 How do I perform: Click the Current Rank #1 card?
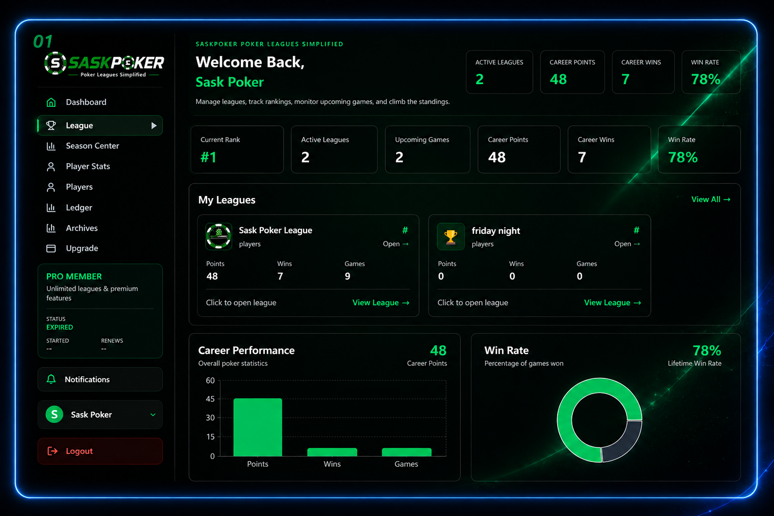[x=237, y=150]
